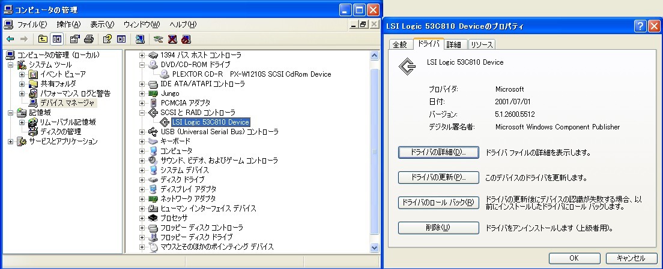This screenshot has height=269, width=663.
Task: Click the forward arrow toolbar icon
Action: [x=24, y=39]
